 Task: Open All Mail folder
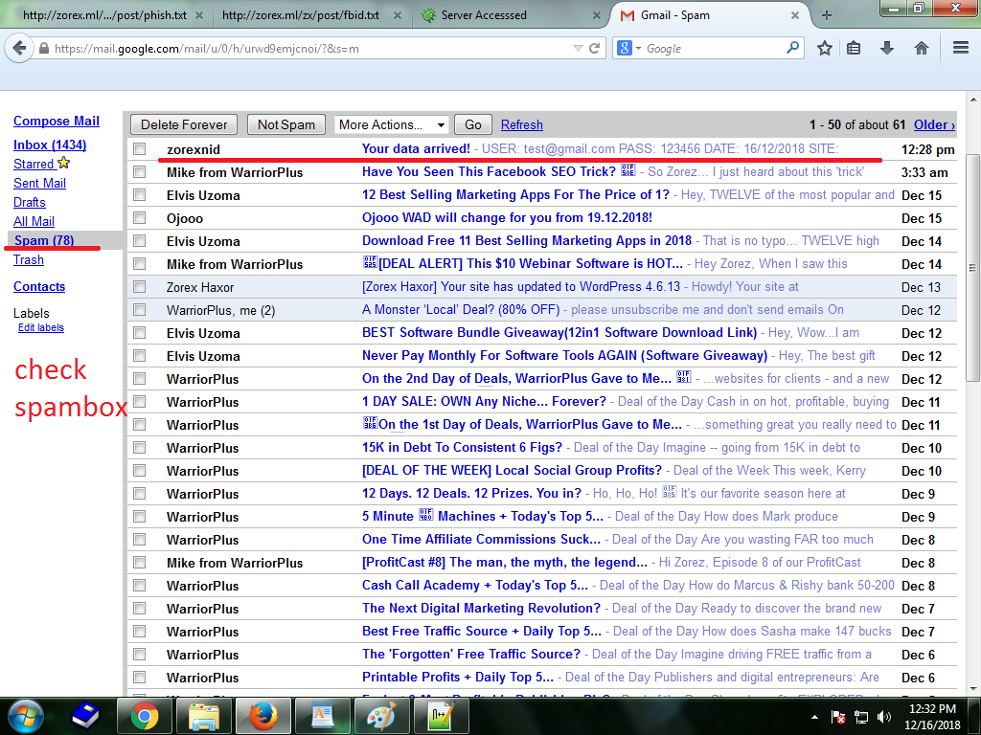click(34, 221)
